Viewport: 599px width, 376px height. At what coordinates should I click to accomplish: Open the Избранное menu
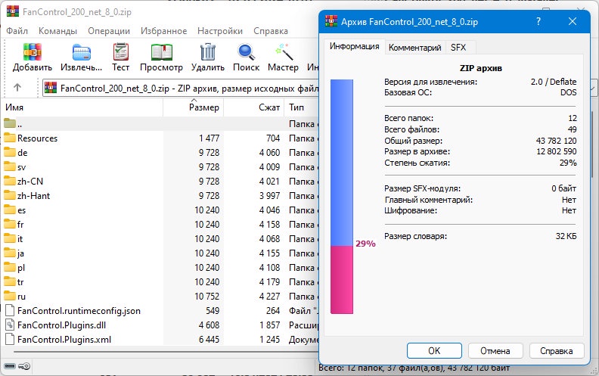tap(163, 31)
